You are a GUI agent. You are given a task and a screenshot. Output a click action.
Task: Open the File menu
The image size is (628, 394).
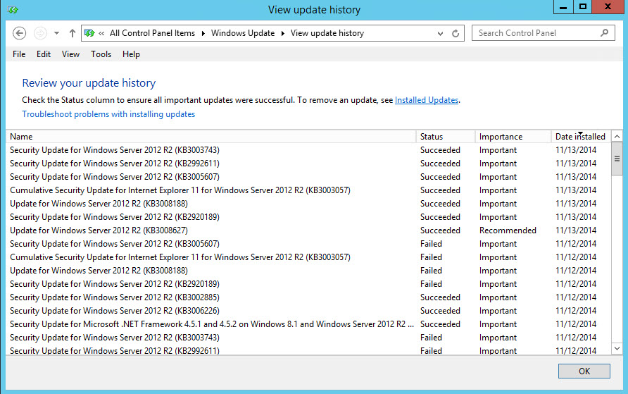pyautogui.click(x=19, y=54)
